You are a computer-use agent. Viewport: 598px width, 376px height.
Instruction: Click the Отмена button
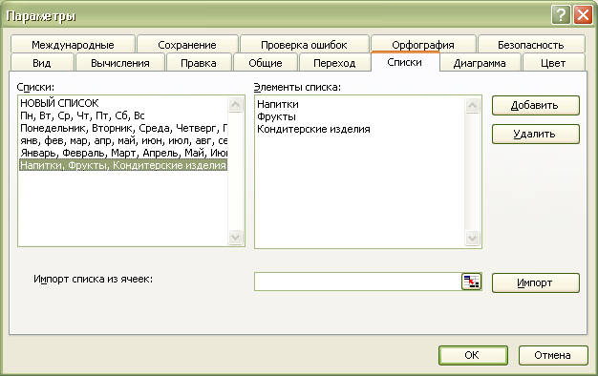(553, 355)
